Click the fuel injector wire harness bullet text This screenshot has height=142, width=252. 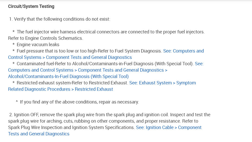(110, 32)
